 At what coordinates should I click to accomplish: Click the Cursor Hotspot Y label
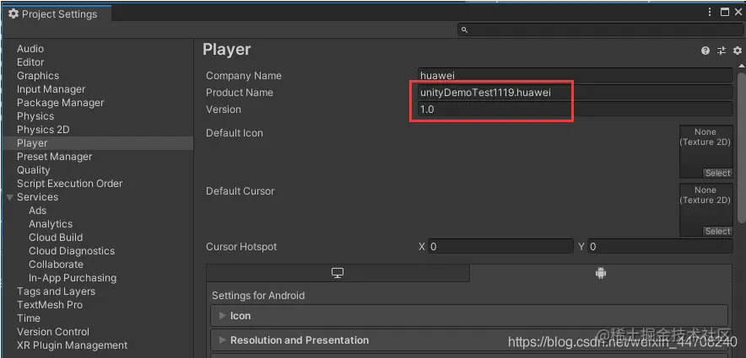581,247
